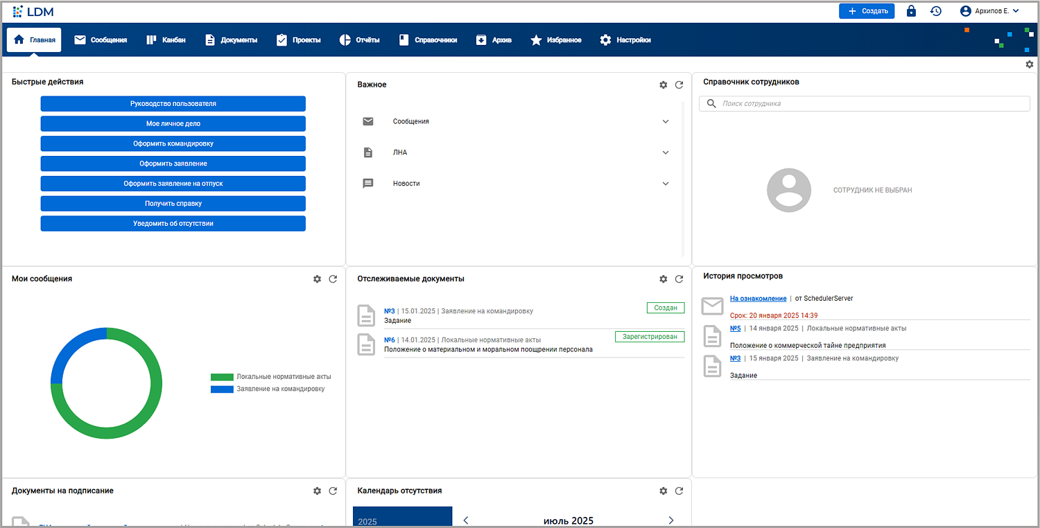Image resolution: width=1040 pixels, height=528 pixels.
Task: Refresh the Календарь отсутствия widget
Action: (x=679, y=491)
